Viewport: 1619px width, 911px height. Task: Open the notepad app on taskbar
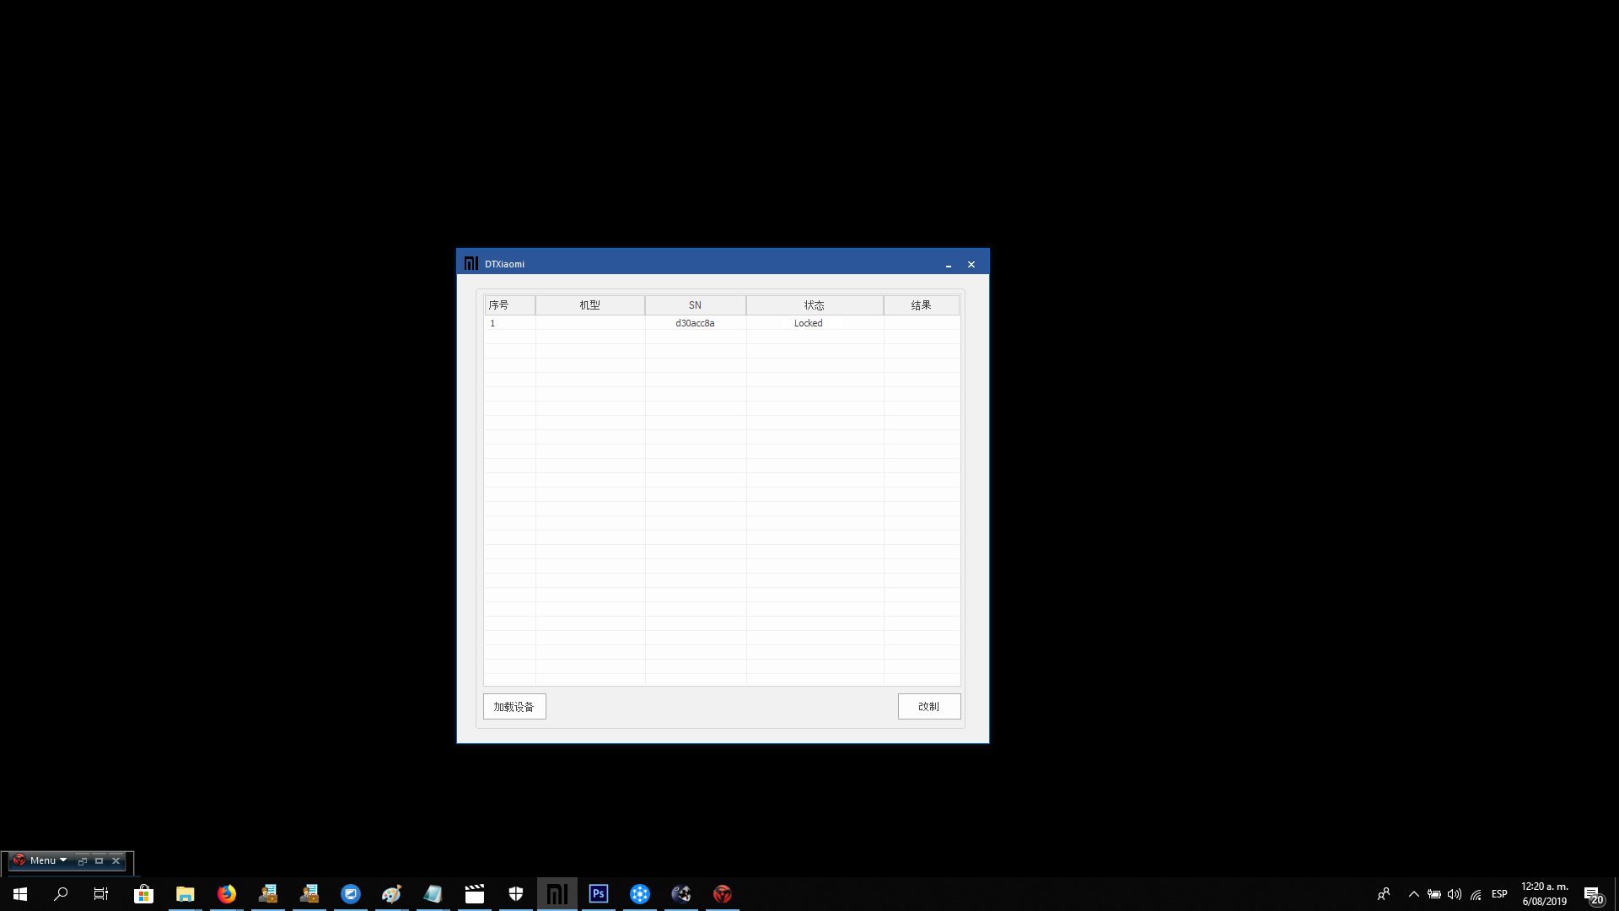click(x=433, y=894)
